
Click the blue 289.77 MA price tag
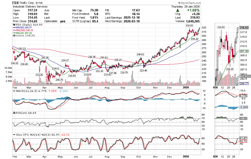(x=244, y=83)
